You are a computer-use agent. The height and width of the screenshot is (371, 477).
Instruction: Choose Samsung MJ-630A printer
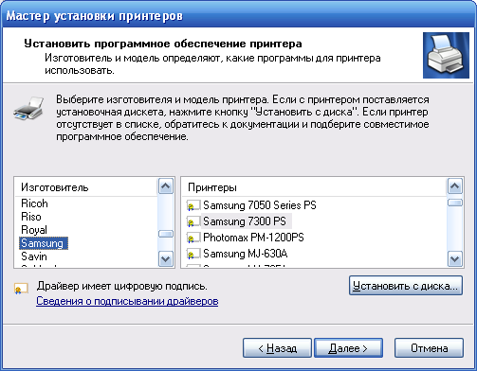pyautogui.click(x=246, y=254)
